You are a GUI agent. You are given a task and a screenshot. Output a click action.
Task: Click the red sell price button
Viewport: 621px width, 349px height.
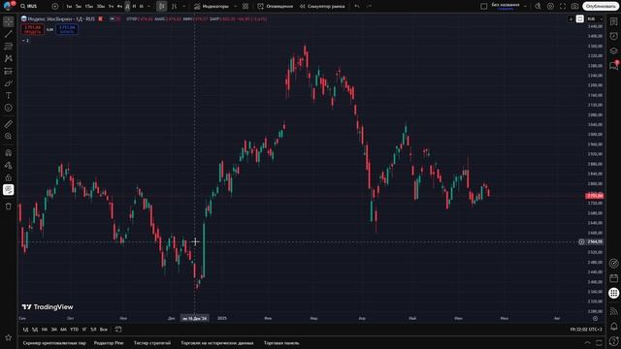pyautogui.click(x=33, y=29)
